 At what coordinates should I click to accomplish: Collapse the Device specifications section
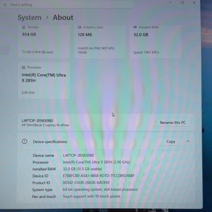tap(188, 141)
